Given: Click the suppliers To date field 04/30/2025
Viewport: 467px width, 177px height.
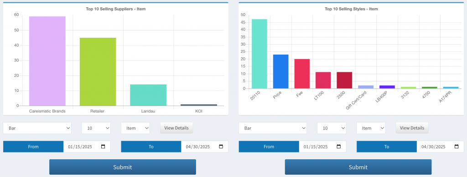Looking at the screenshot, I should (205, 147).
